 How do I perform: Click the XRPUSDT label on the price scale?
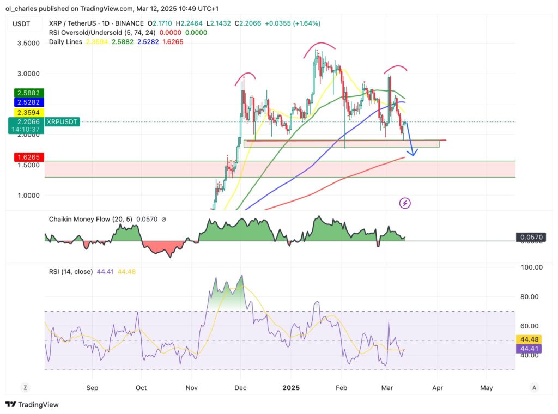(x=62, y=122)
